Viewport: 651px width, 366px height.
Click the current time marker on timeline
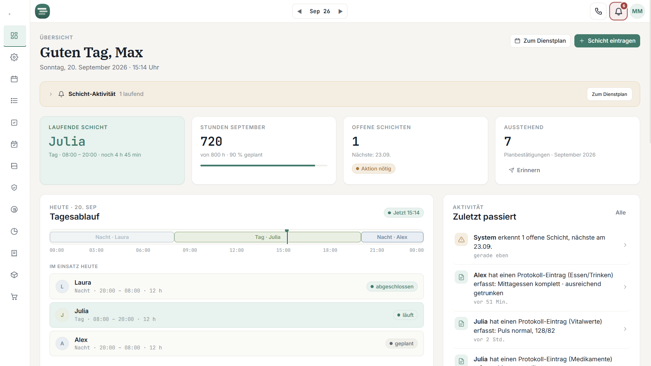point(287,237)
